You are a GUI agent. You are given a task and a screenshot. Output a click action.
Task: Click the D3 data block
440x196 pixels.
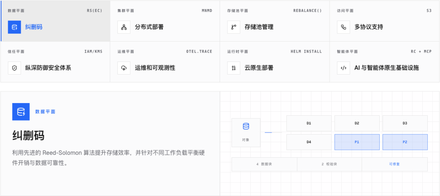pos(405,123)
